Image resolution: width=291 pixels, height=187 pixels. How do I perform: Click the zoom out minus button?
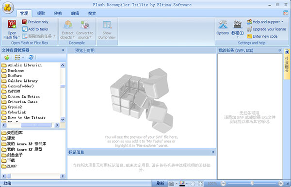[x=223, y=184]
